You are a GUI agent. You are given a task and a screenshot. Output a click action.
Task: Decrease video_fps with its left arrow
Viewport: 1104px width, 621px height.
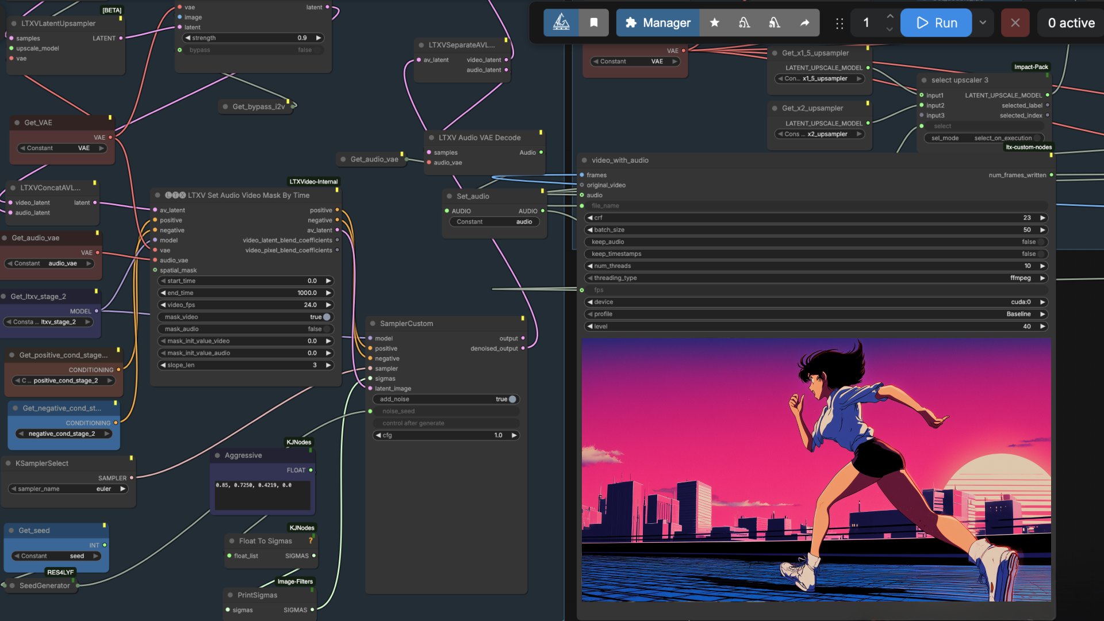click(x=163, y=305)
